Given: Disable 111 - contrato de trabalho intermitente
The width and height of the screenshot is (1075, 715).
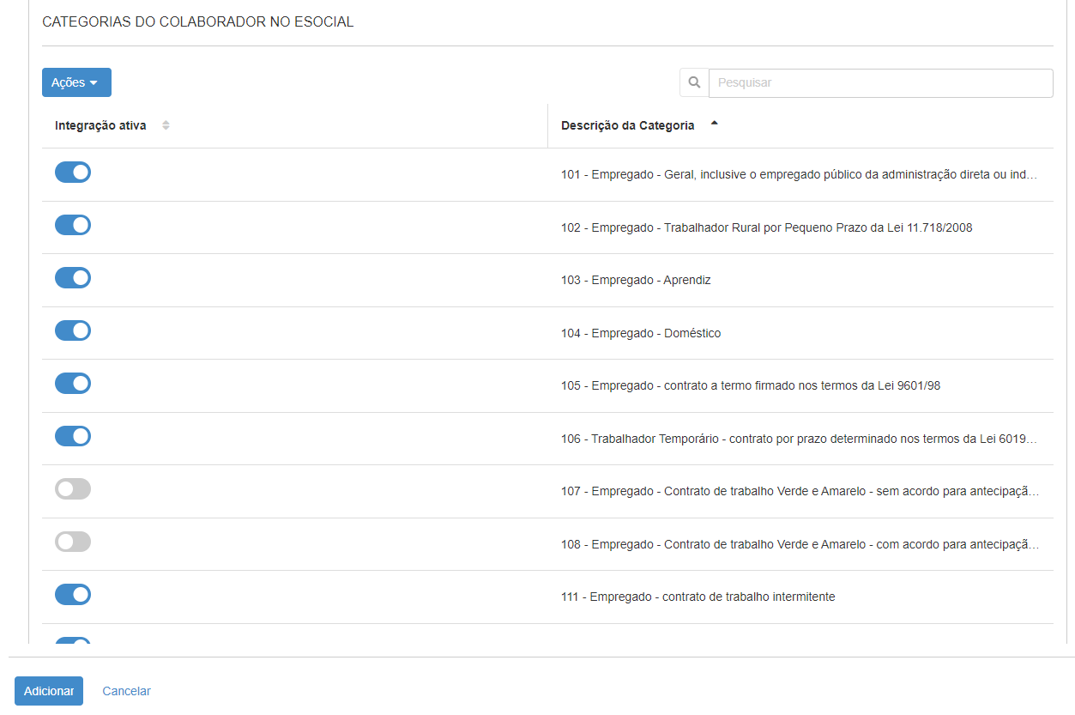Looking at the screenshot, I should click(73, 594).
